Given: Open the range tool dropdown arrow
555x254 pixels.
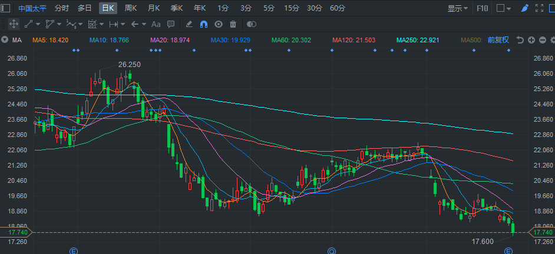Looking at the screenshot, I should click(123, 24).
